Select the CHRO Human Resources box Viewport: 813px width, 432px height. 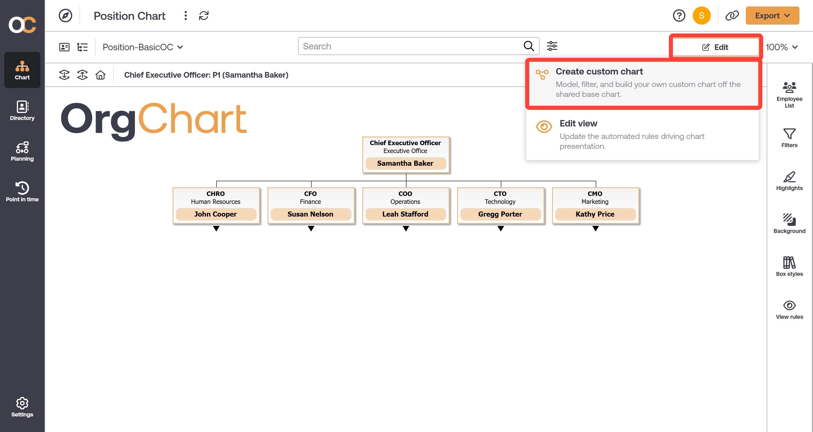click(216, 205)
